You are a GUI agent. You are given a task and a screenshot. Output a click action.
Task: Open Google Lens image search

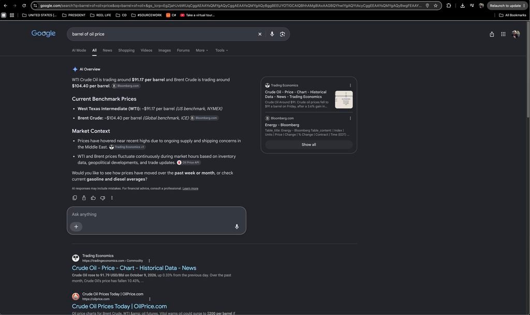[x=282, y=34]
